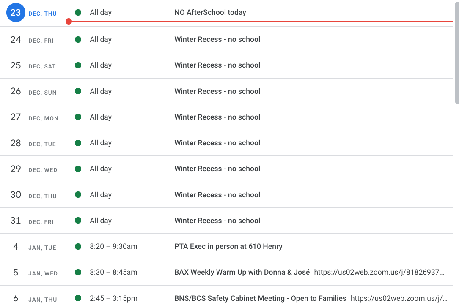The height and width of the screenshot is (308, 459).
Task: Click the green calendar dot for Dec 31
Action: tap(78, 221)
